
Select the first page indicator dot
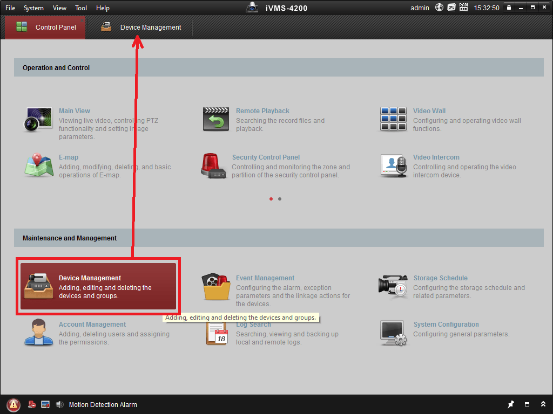(271, 199)
